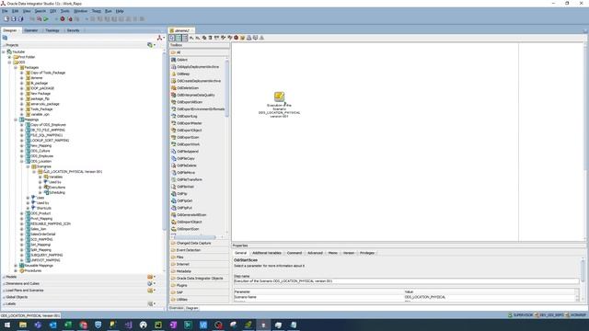Open the Utilities toolbox category
This screenshot has width=589, height=331.
pyautogui.click(x=199, y=300)
